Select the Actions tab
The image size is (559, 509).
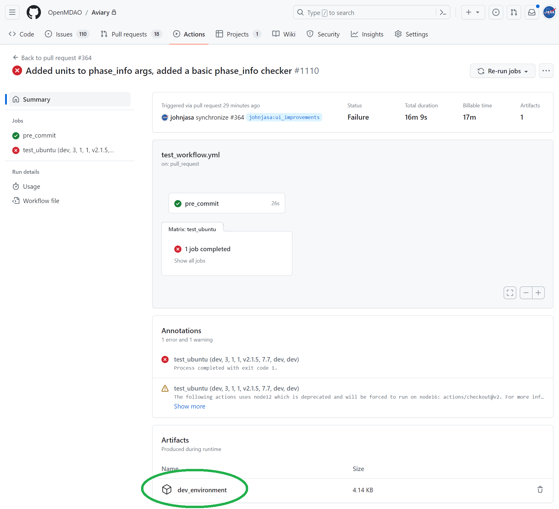[189, 34]
